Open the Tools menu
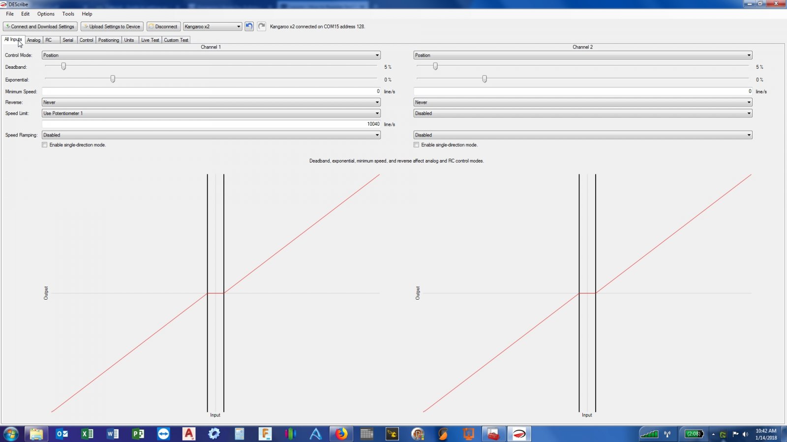The height and width of the screenshot is (442, 787). coord(68,14)
